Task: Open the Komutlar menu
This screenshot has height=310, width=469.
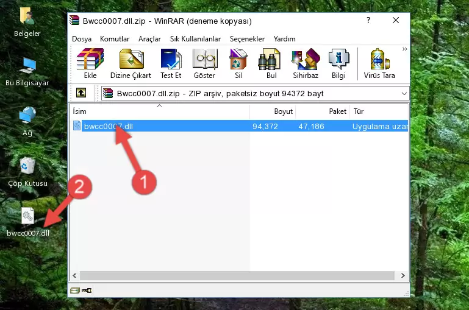Action: pyautogui.click(x=115, y=39)
